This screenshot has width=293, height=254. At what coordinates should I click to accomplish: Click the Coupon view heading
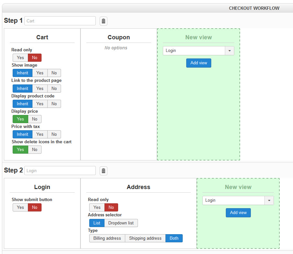tap(119, 37)
